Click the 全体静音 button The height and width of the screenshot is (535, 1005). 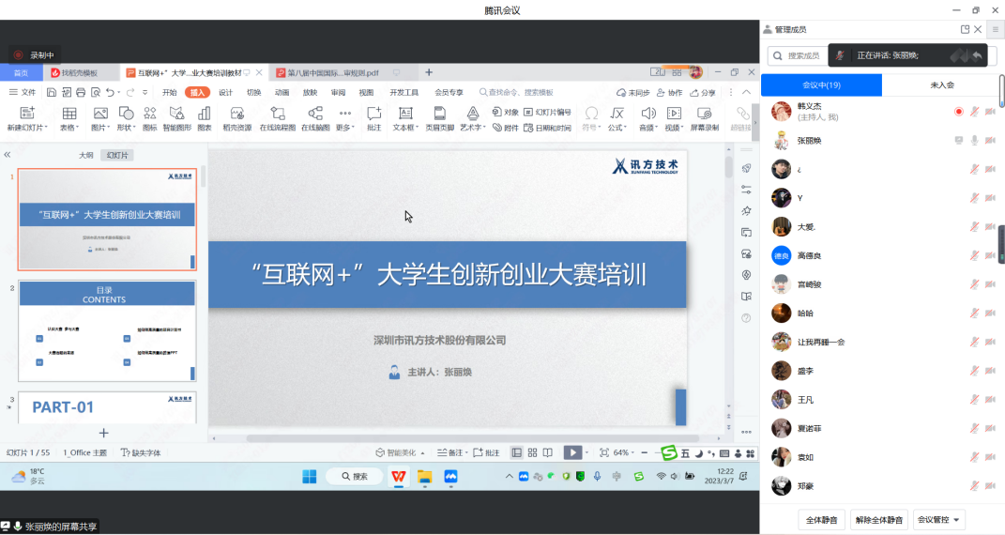click(x=821, y=519)
